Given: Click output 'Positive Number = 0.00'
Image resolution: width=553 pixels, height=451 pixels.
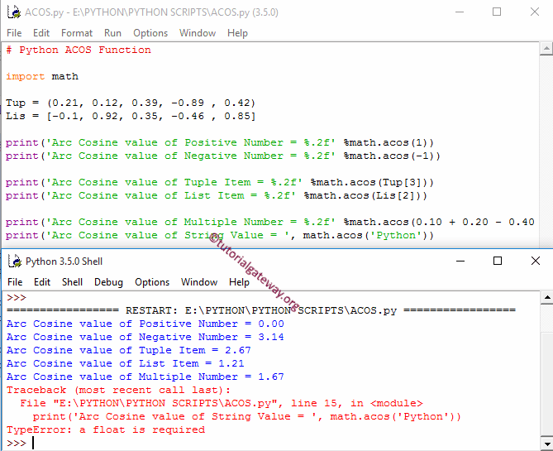Looking at the screenshot, I should tap(145, 324).
